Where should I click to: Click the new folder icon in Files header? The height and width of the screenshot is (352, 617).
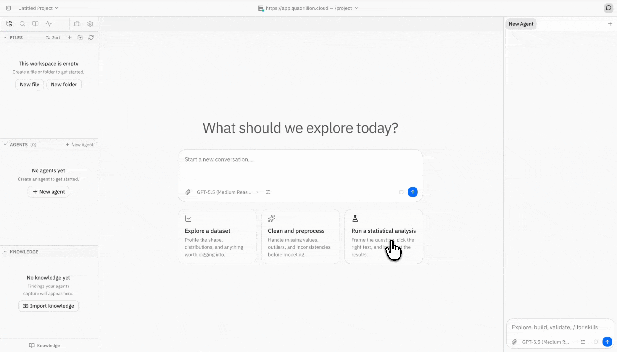(x=80, y=37)
